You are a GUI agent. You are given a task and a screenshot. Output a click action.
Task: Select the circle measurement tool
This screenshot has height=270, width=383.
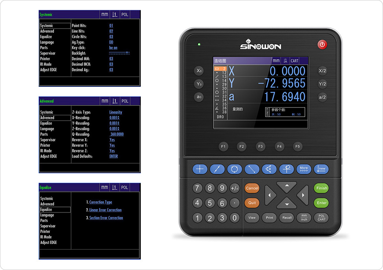click(235, 169)
